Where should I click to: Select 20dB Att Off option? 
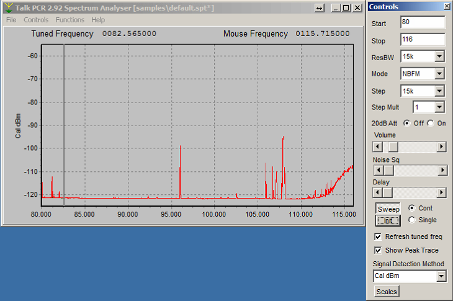tap(407, 124)
